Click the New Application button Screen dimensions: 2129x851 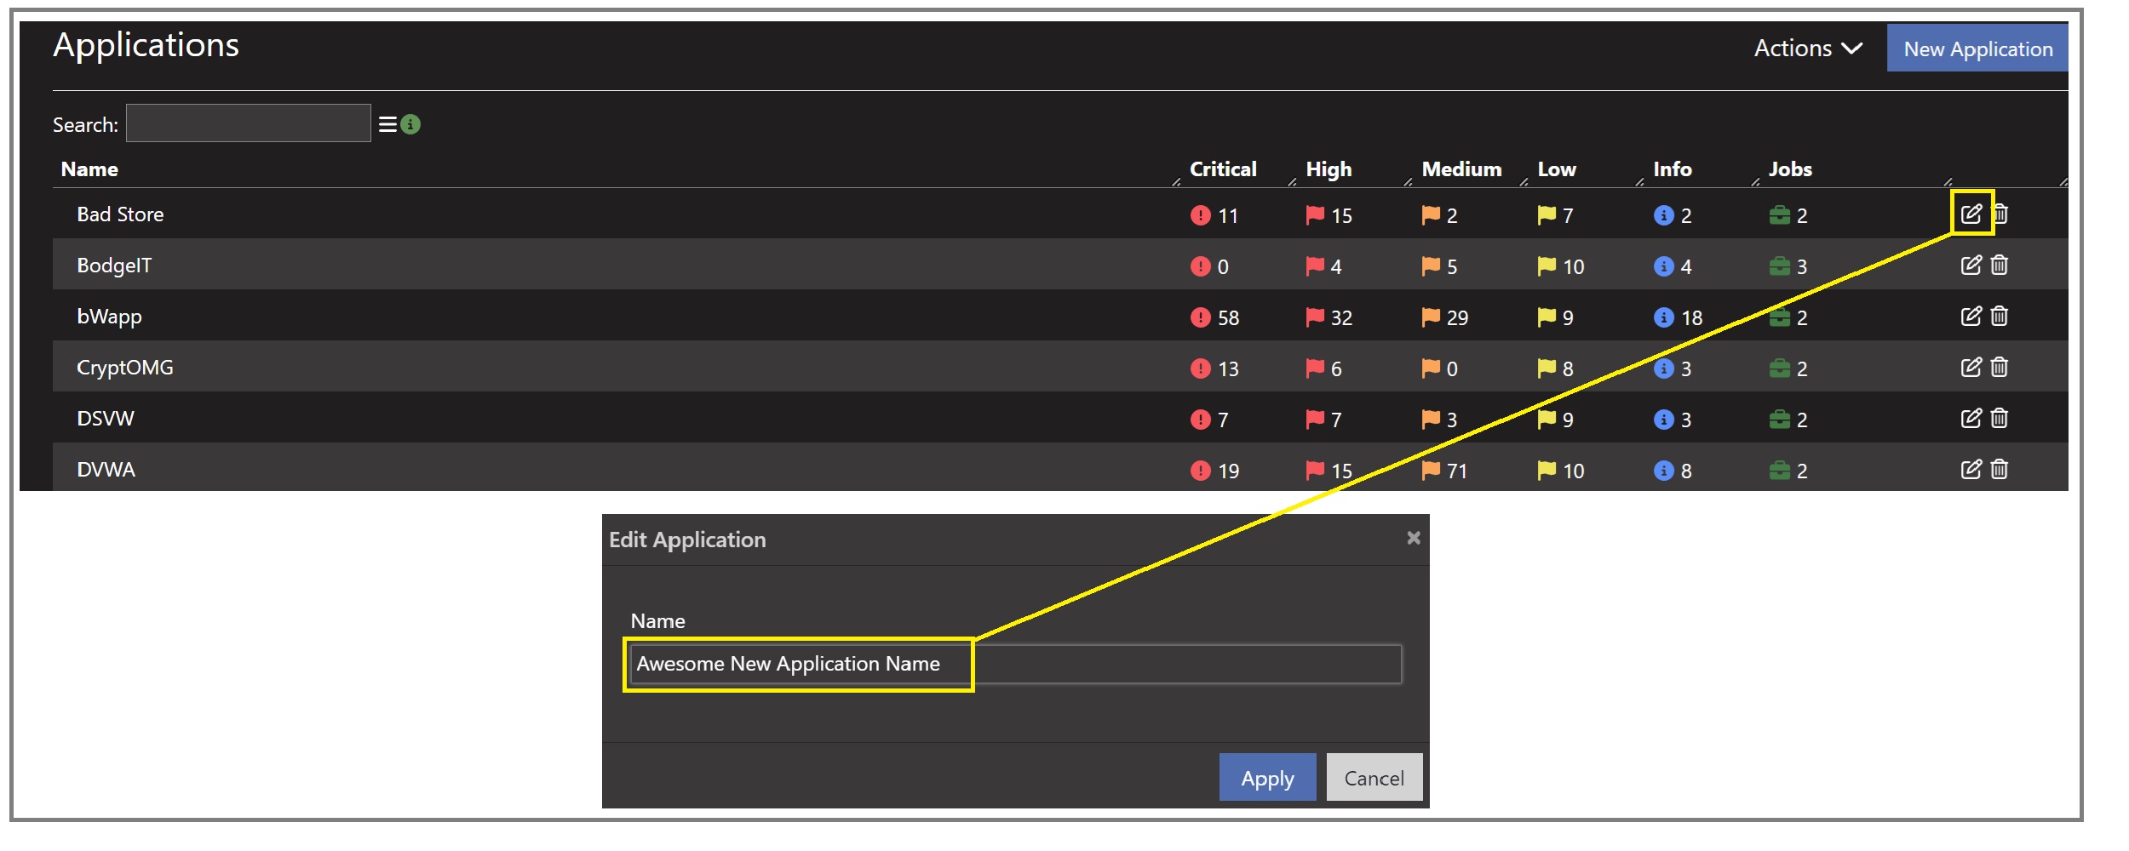tap(1977, 49)
